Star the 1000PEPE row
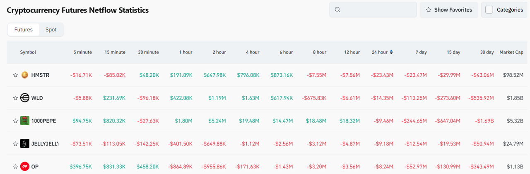 (x=16, y=121)
